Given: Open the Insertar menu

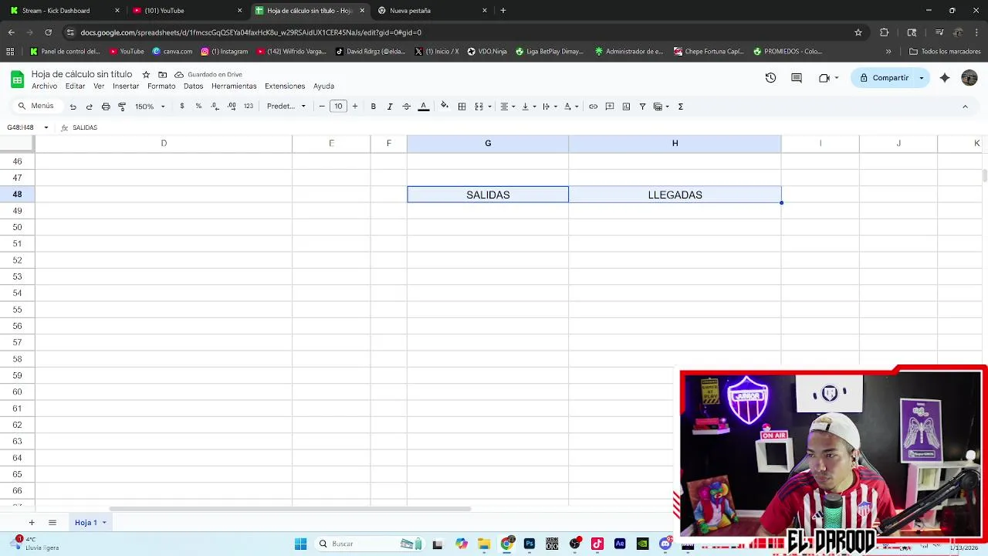Looking at the screenshot, I should click(x=126, y=86).
